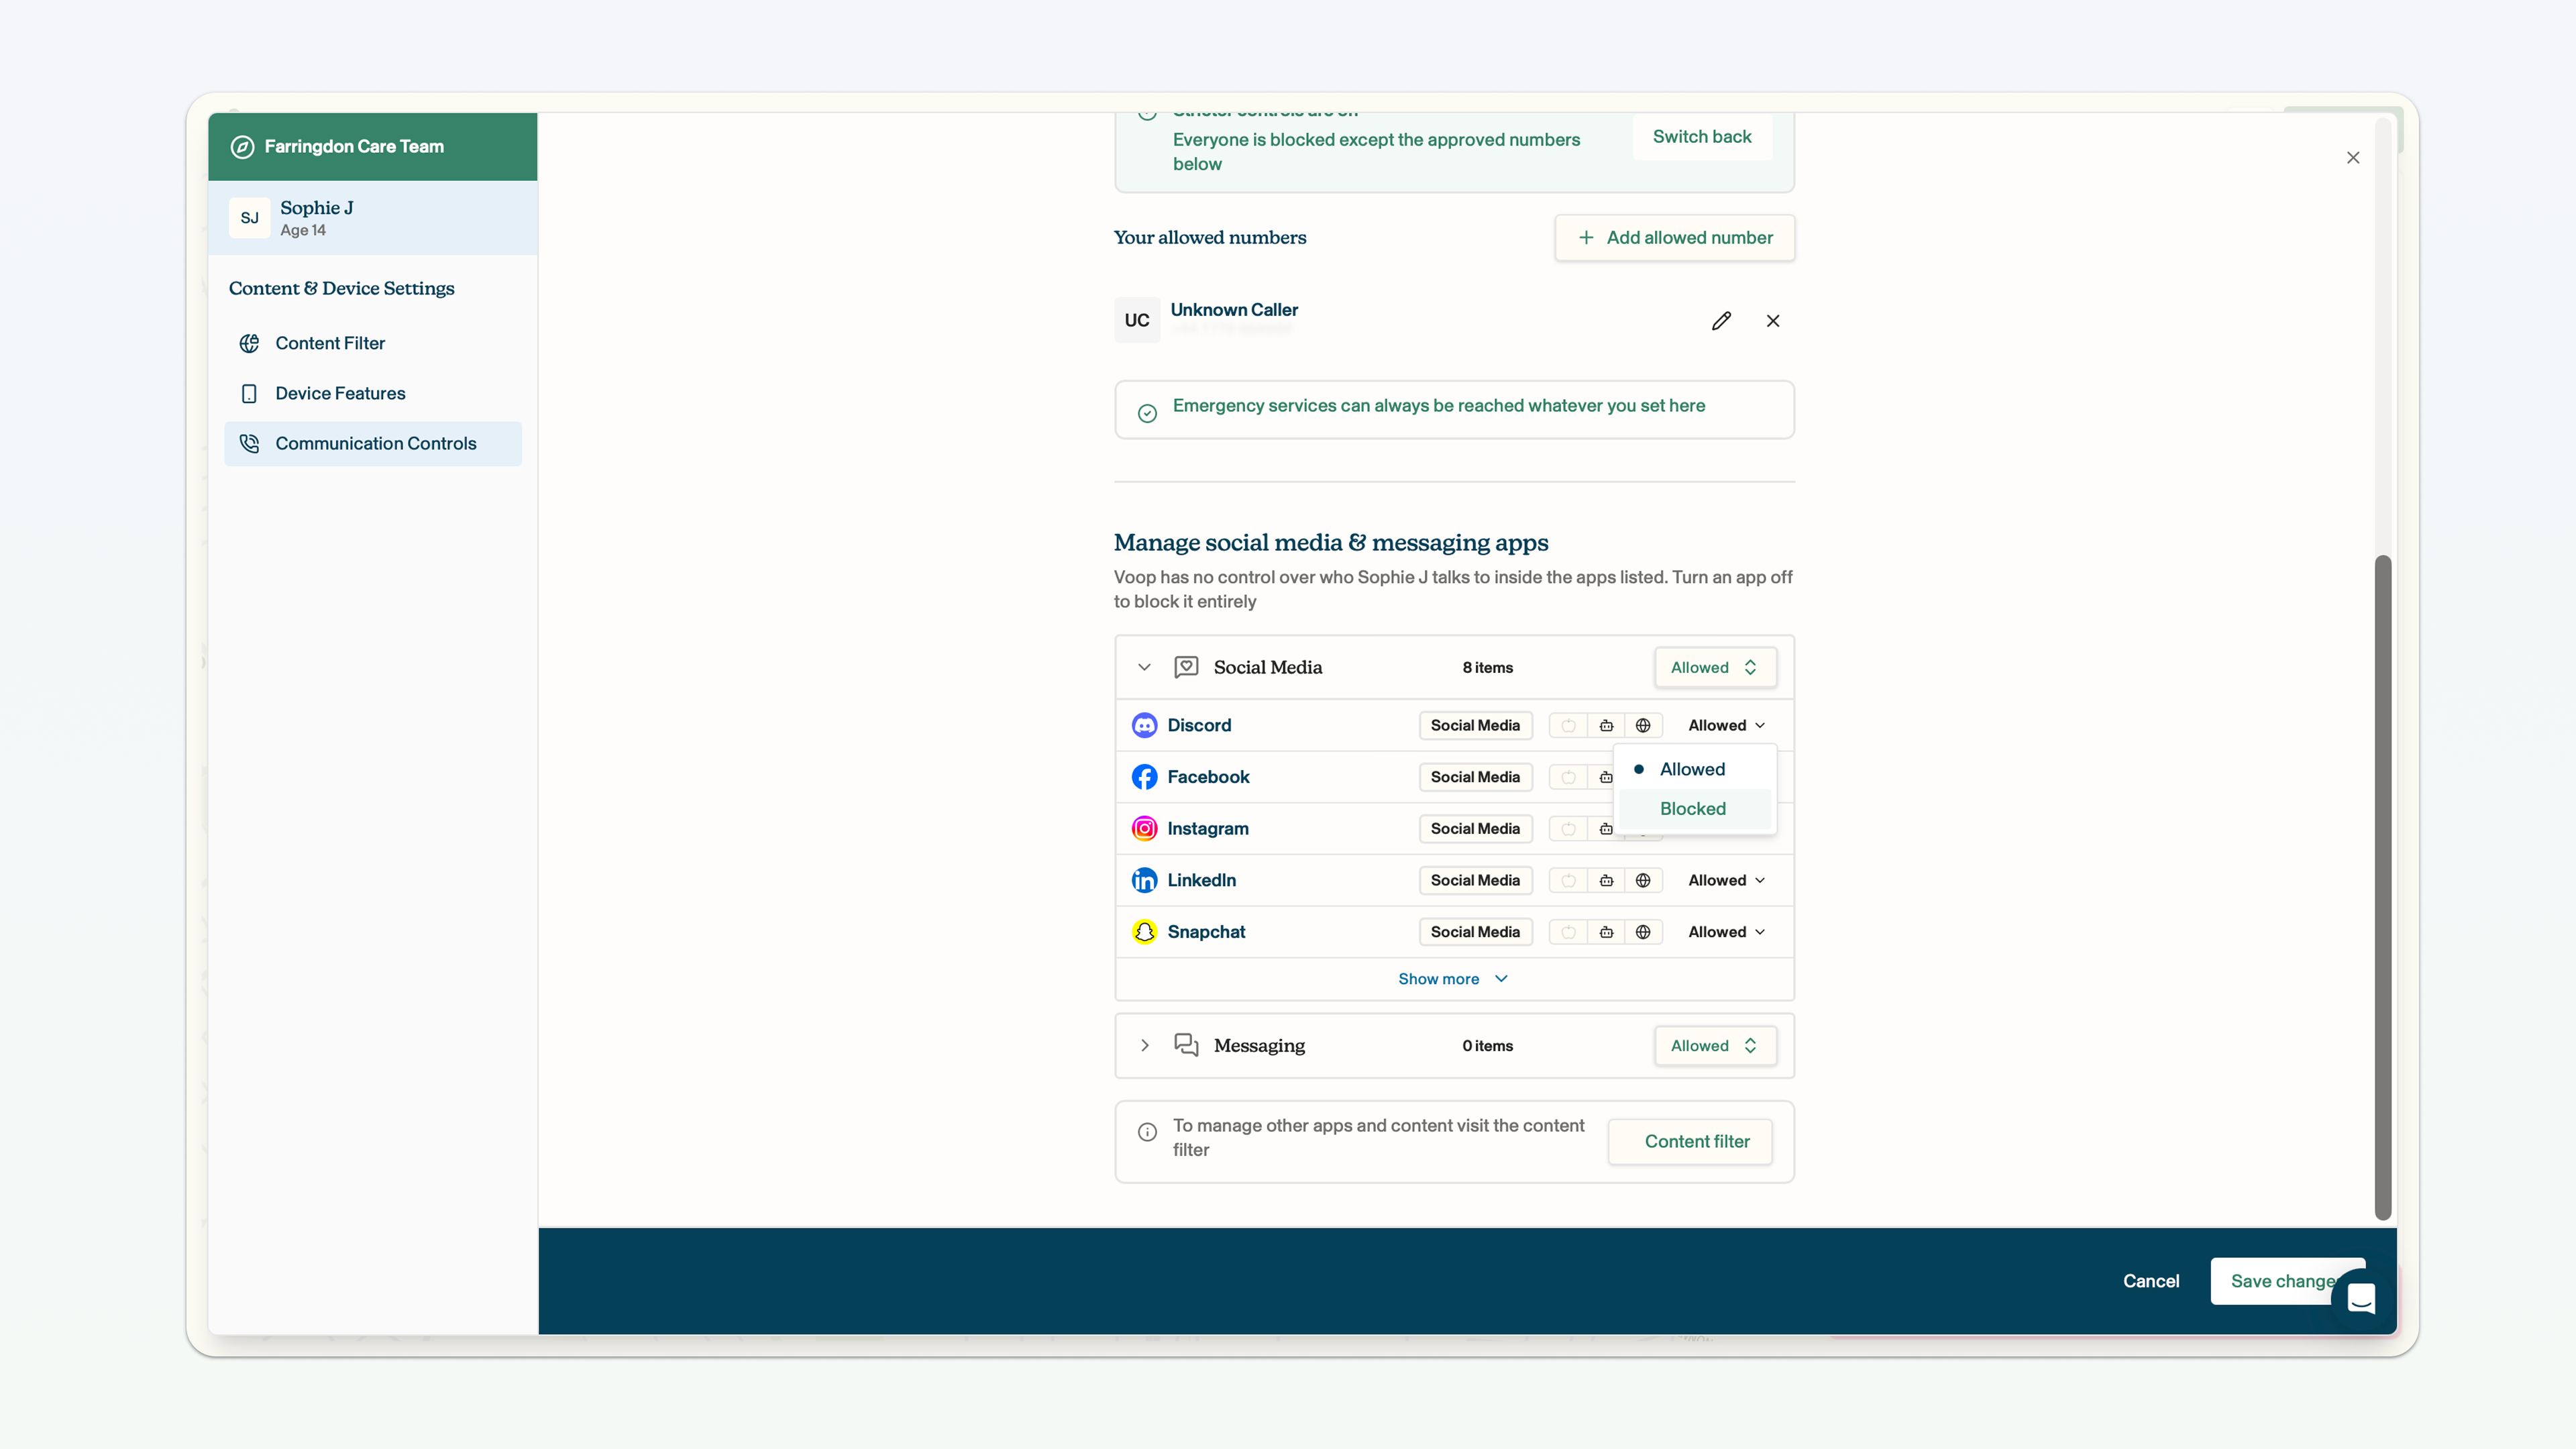2576x1449 pixels.
Task: Select Communication Controls in sidebar
Action: coord(373,444)
